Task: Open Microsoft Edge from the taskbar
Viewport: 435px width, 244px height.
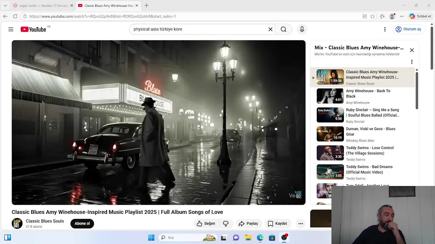Action: (260, 238)
